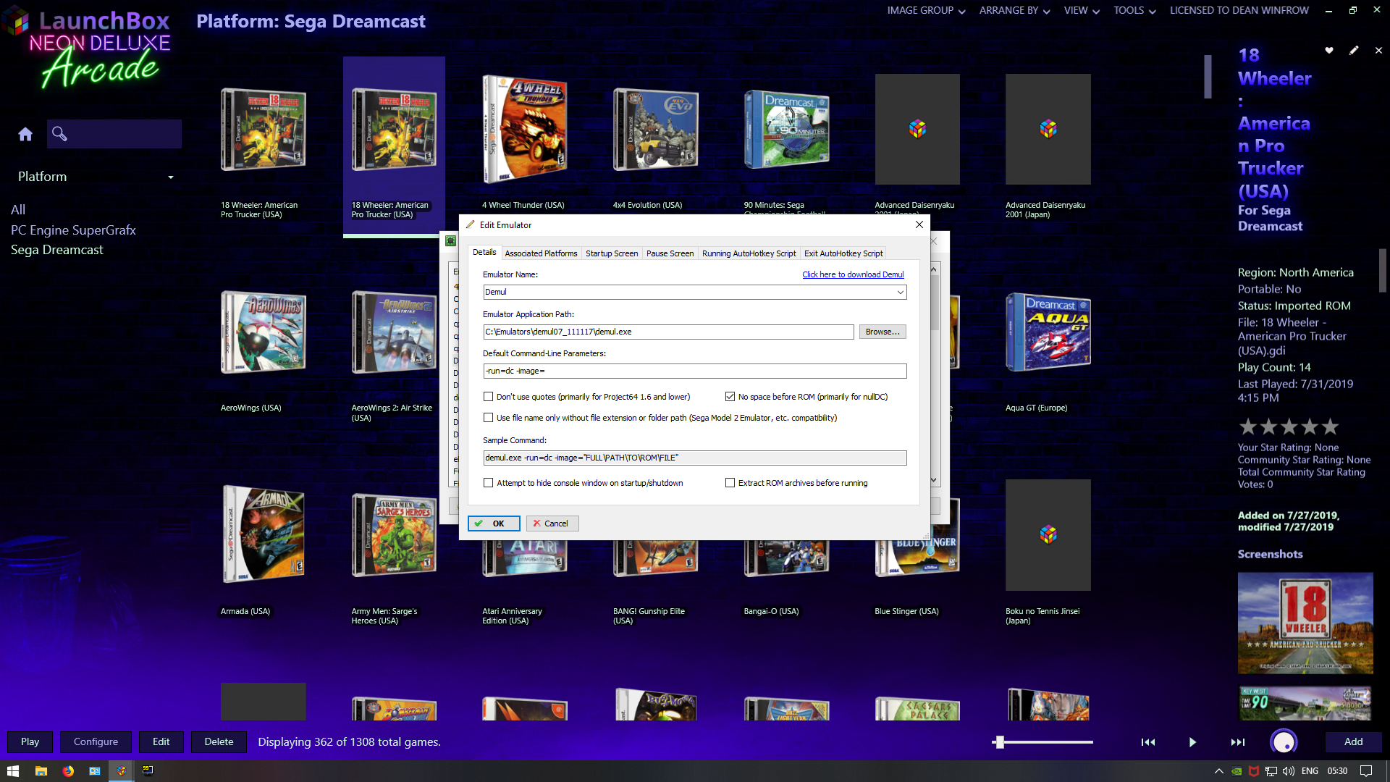
Task: Click the details panel scrollbar
Action: pos(1382,270)
